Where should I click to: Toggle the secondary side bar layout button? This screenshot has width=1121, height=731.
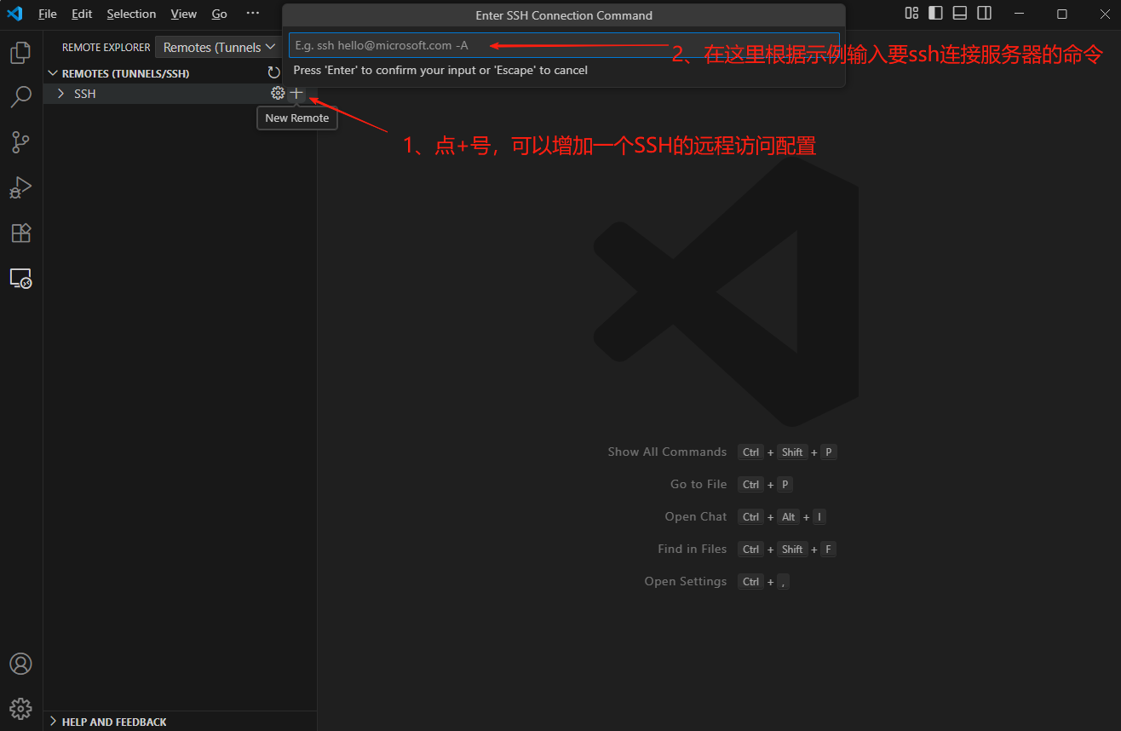point(984,14)
